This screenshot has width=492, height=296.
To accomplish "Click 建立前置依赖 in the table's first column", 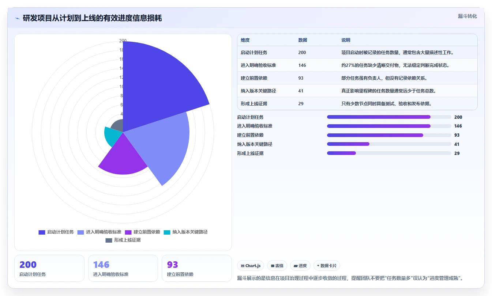I will [254, 78].
